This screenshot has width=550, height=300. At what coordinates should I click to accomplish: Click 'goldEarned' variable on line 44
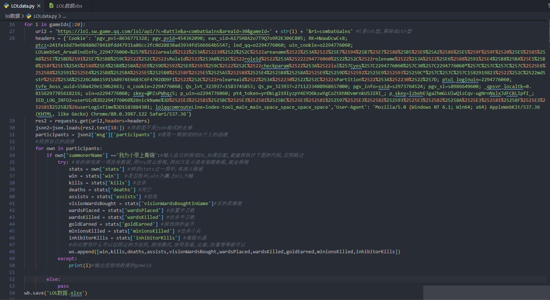[x=83, y=224]
